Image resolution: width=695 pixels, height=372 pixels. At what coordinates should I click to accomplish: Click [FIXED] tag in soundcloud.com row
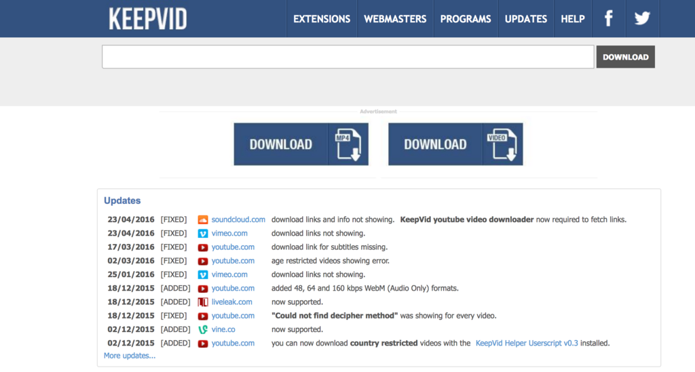click(174, 220)
